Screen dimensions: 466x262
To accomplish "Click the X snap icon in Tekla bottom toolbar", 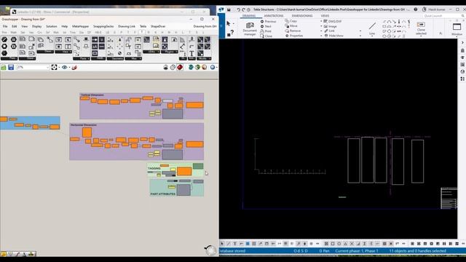I will tap(352, 244).
